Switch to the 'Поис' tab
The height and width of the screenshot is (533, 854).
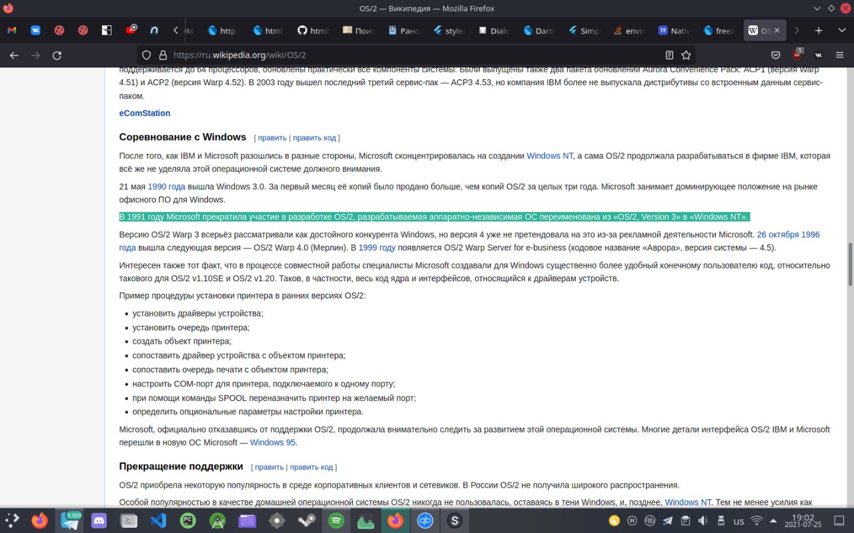(359, 31)
